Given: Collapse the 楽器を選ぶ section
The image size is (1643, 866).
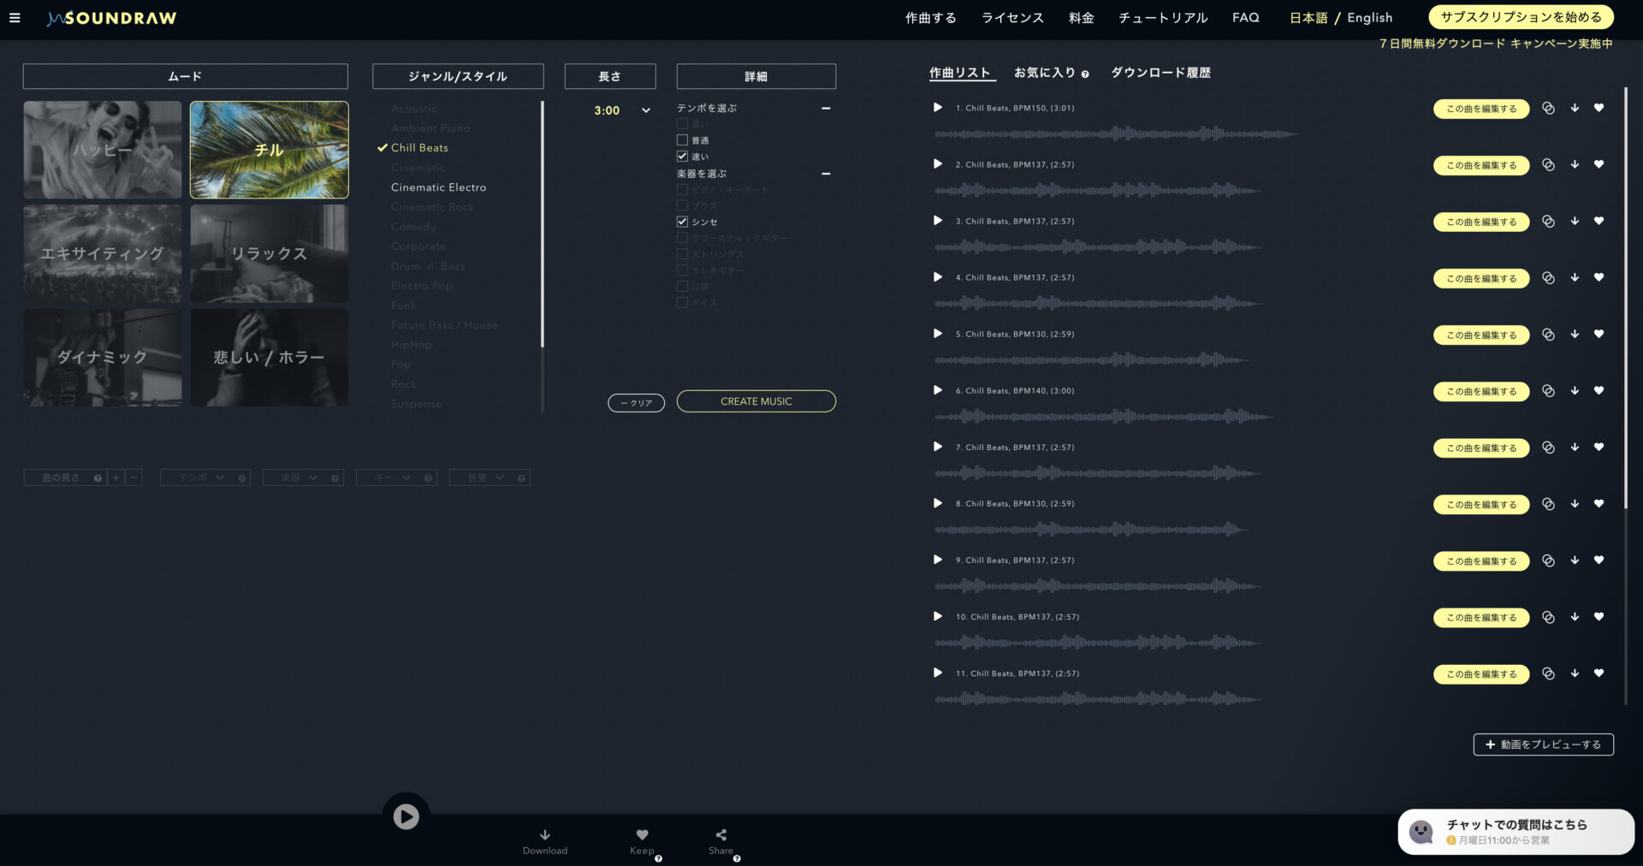Looking at the screenshot, I should coord(826,174).
